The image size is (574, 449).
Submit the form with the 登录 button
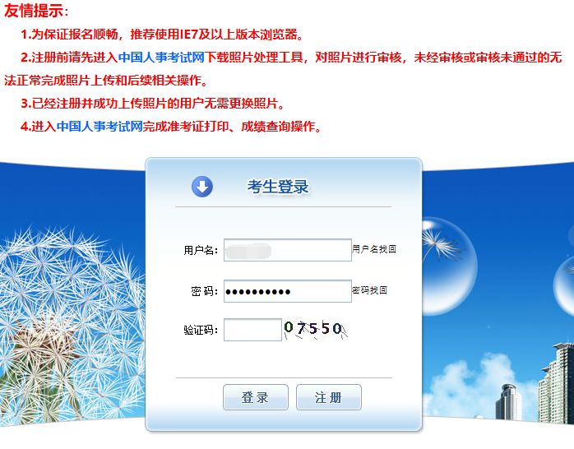tap(256, 397)
